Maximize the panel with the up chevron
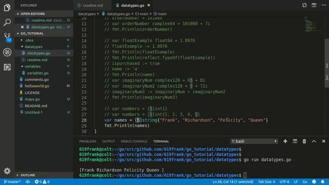329x185 pixels. (314, 141)
